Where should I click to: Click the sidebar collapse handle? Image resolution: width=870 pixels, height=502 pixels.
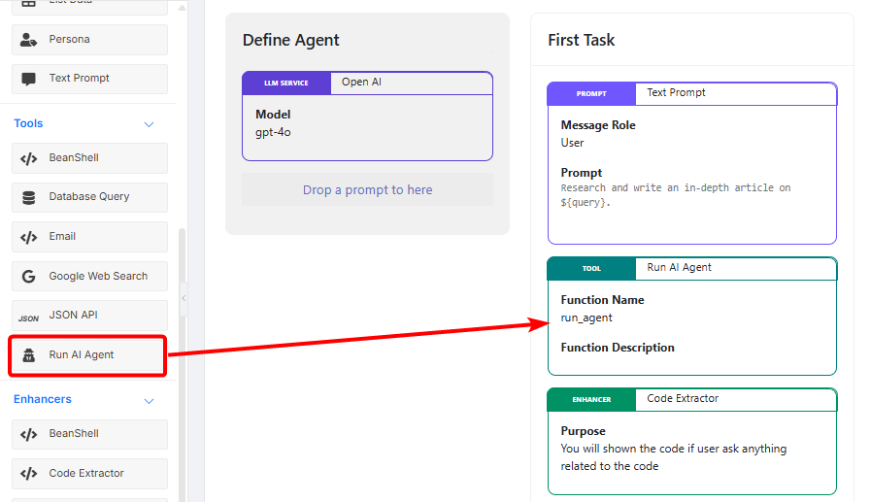click(184, 298)
